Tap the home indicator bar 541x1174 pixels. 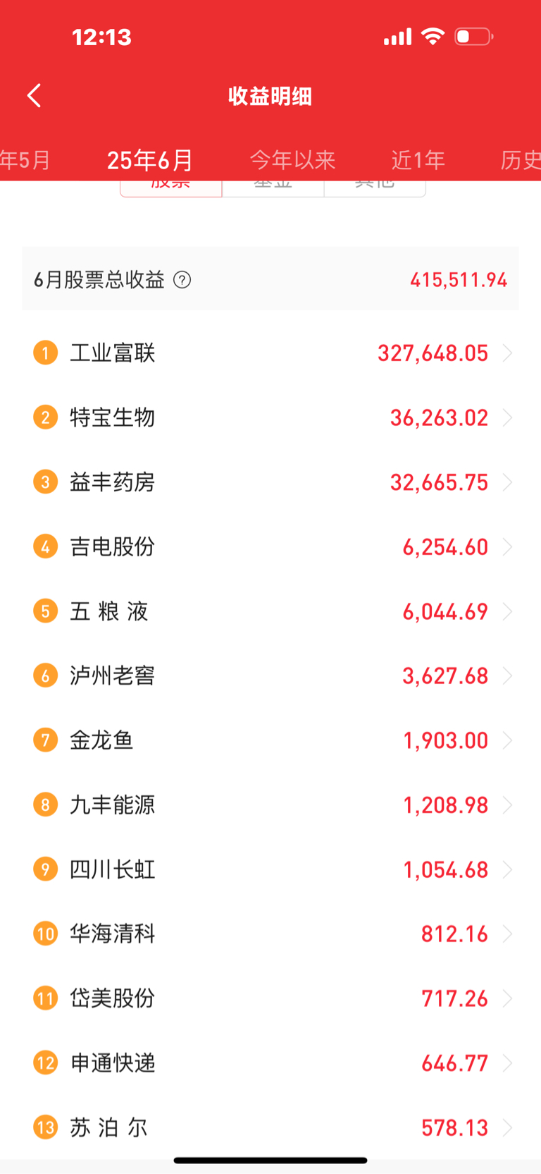click(x=270, y=1160)
